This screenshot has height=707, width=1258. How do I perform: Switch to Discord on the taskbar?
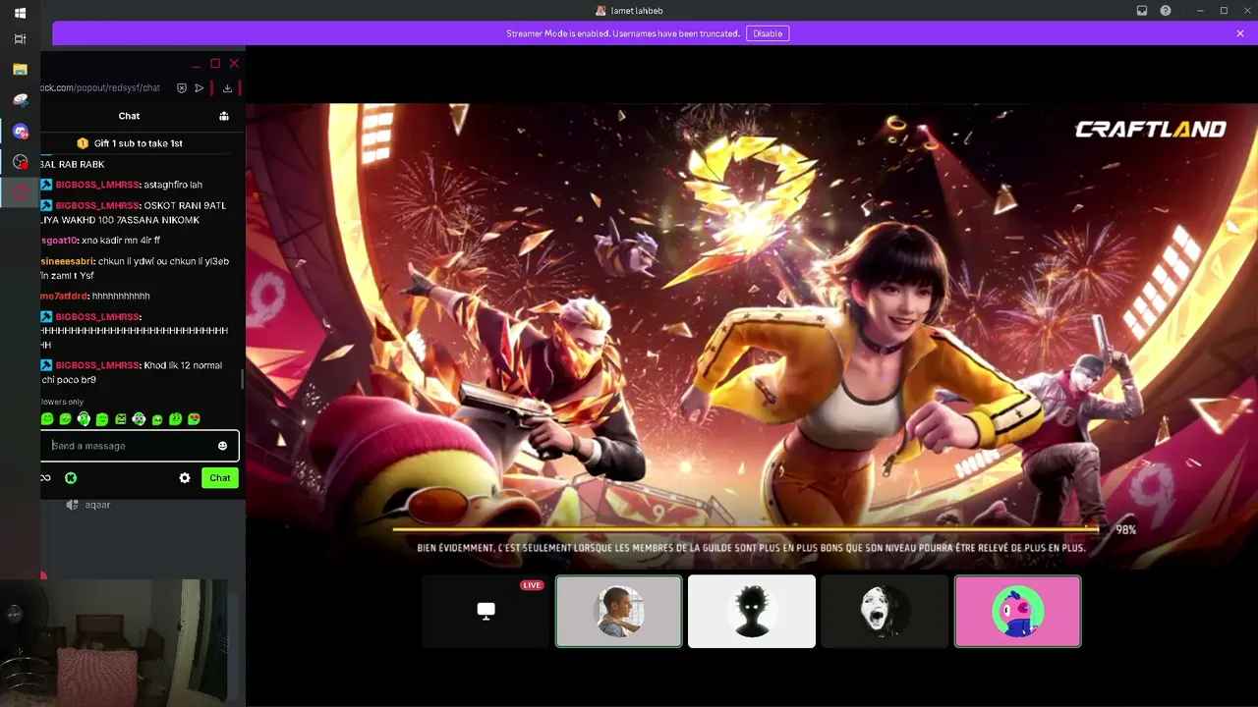tap(20, 131)
